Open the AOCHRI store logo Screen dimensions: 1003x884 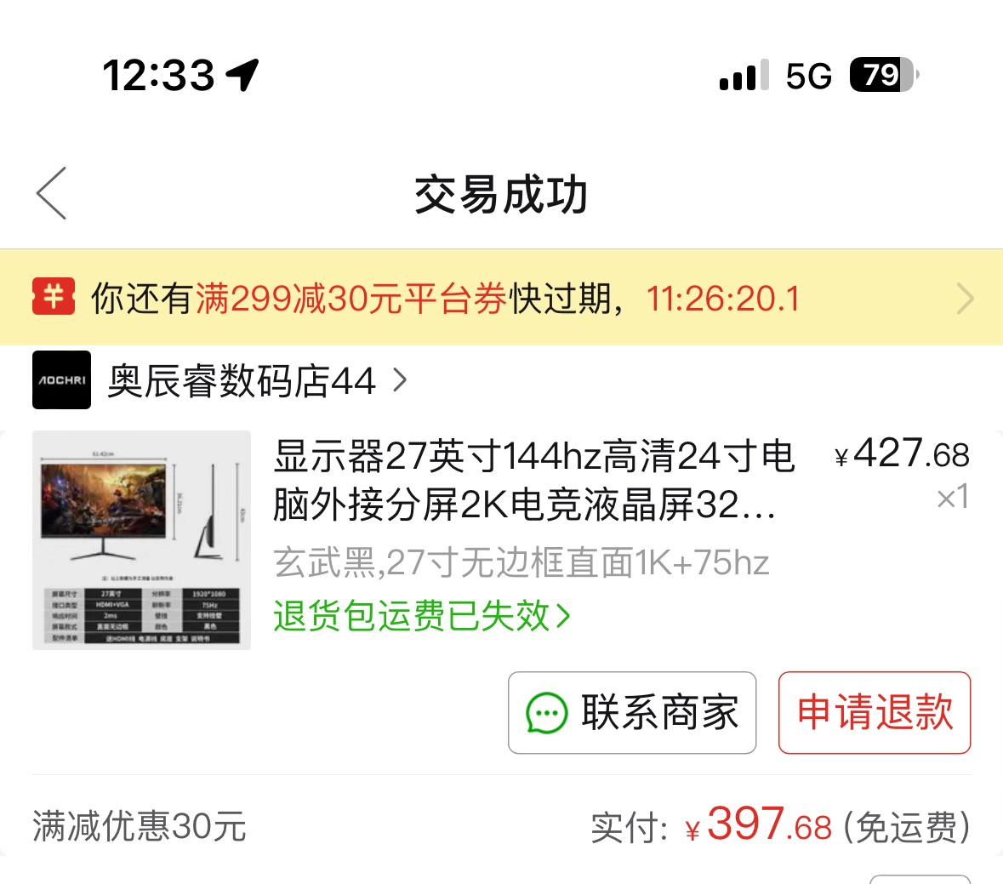[61, 380]
